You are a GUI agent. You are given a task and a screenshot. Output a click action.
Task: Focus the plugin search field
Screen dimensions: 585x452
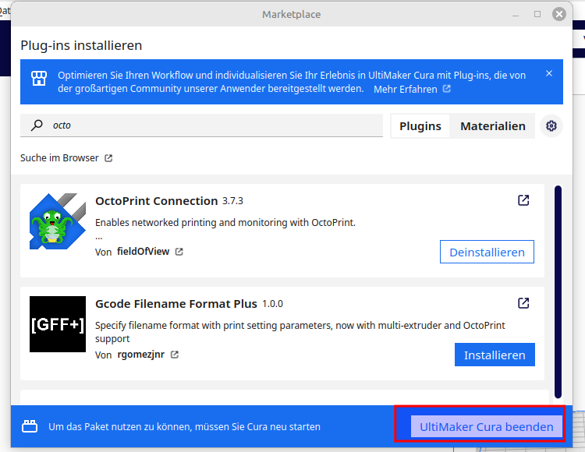[x=211, y=125]
